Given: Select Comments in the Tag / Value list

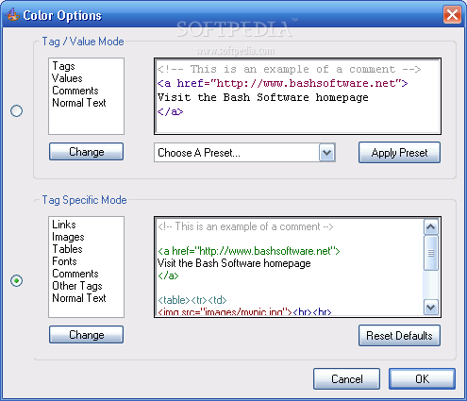Looking at the screenshot, I should click(75, 91).
